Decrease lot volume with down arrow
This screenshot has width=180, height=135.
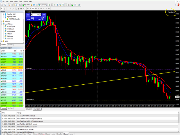[x=31, y=15]
